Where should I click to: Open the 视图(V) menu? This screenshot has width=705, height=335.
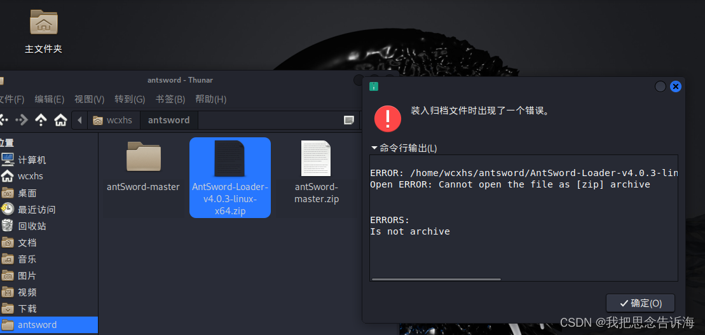tap(90, 99)
